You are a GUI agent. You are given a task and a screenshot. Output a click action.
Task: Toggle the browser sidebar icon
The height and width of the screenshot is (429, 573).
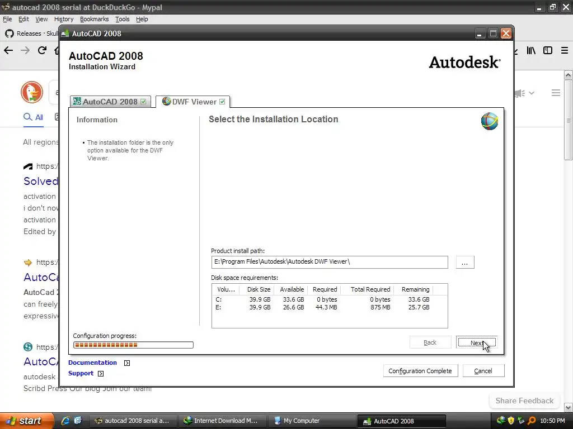[x=548, y=50]
